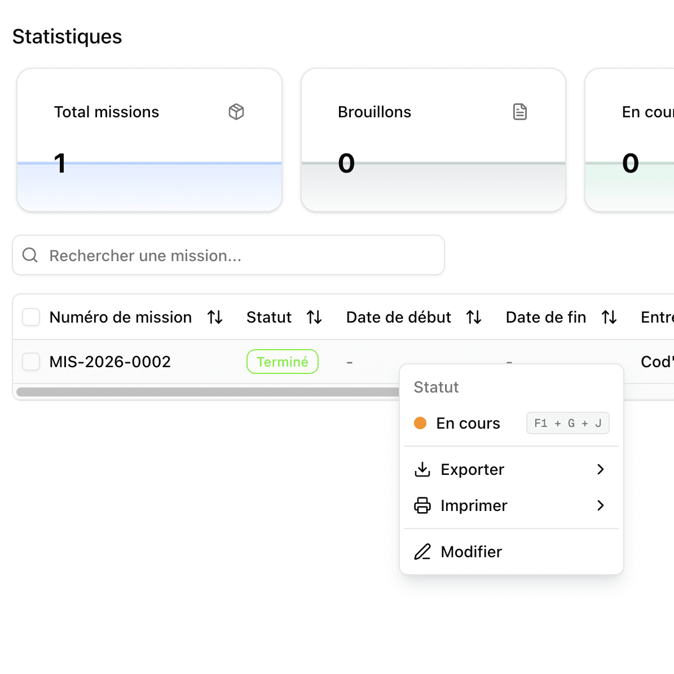
Task: Click the magnifier icon in the search bar
Action: coord(30,255)
